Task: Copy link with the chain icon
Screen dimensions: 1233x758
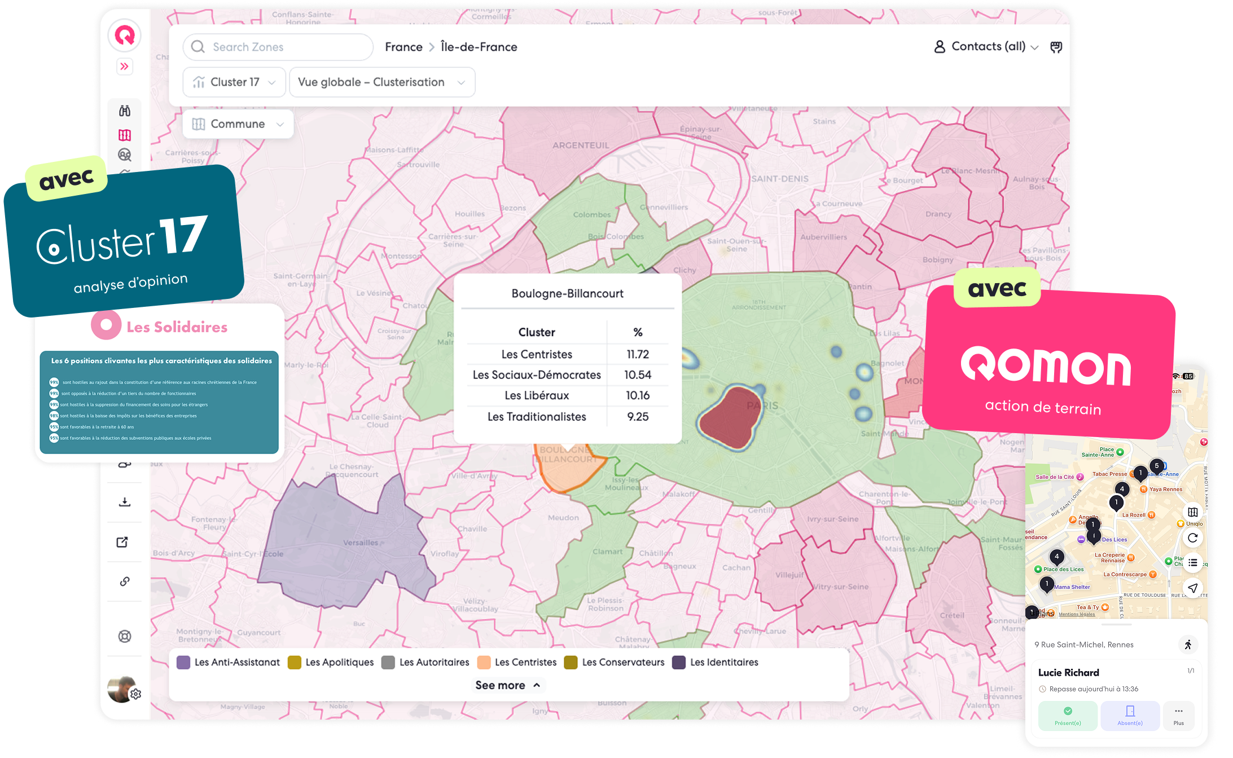Action: tap(124, 581)
